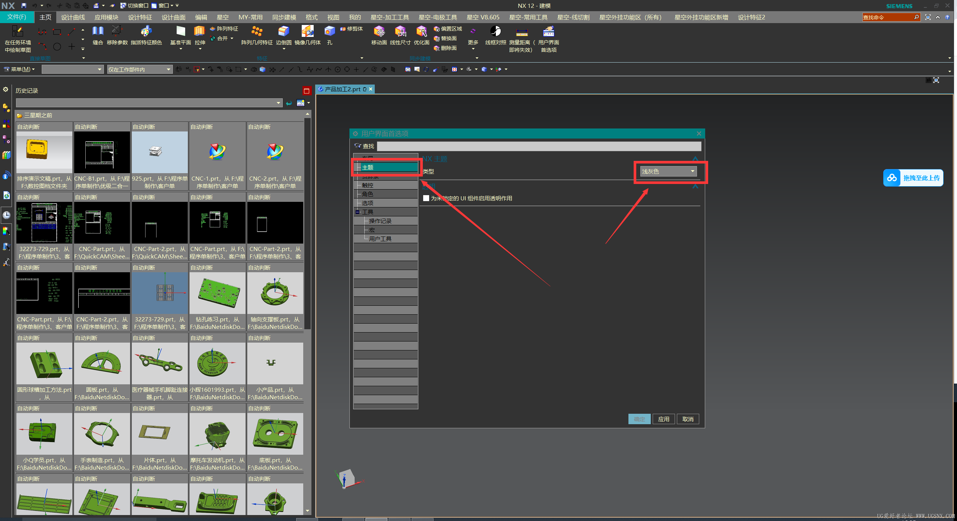Click the 应用 button in dialog

point(663,419)
